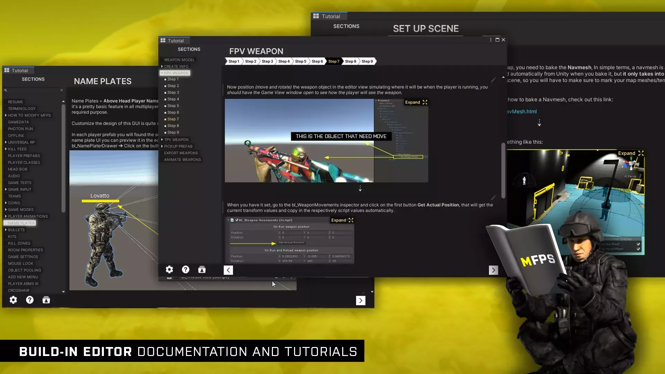Expand the TPV WEAPON section
The width and height of the screenshot is (665, 374).
[x=162, y=140]
